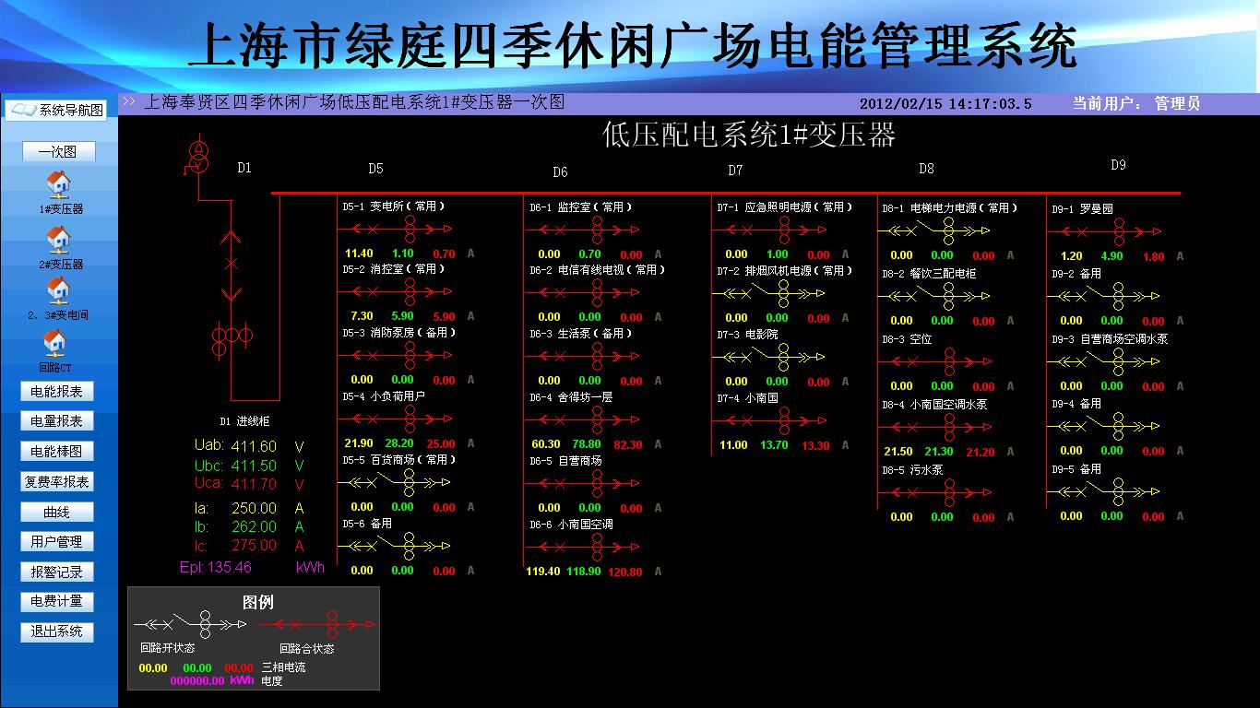
Task: Click the 退出系统 button
Action: tap(57, 631)
